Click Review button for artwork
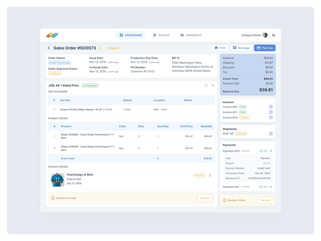Viewport: 321px width, 241px height. coord(205,198)
